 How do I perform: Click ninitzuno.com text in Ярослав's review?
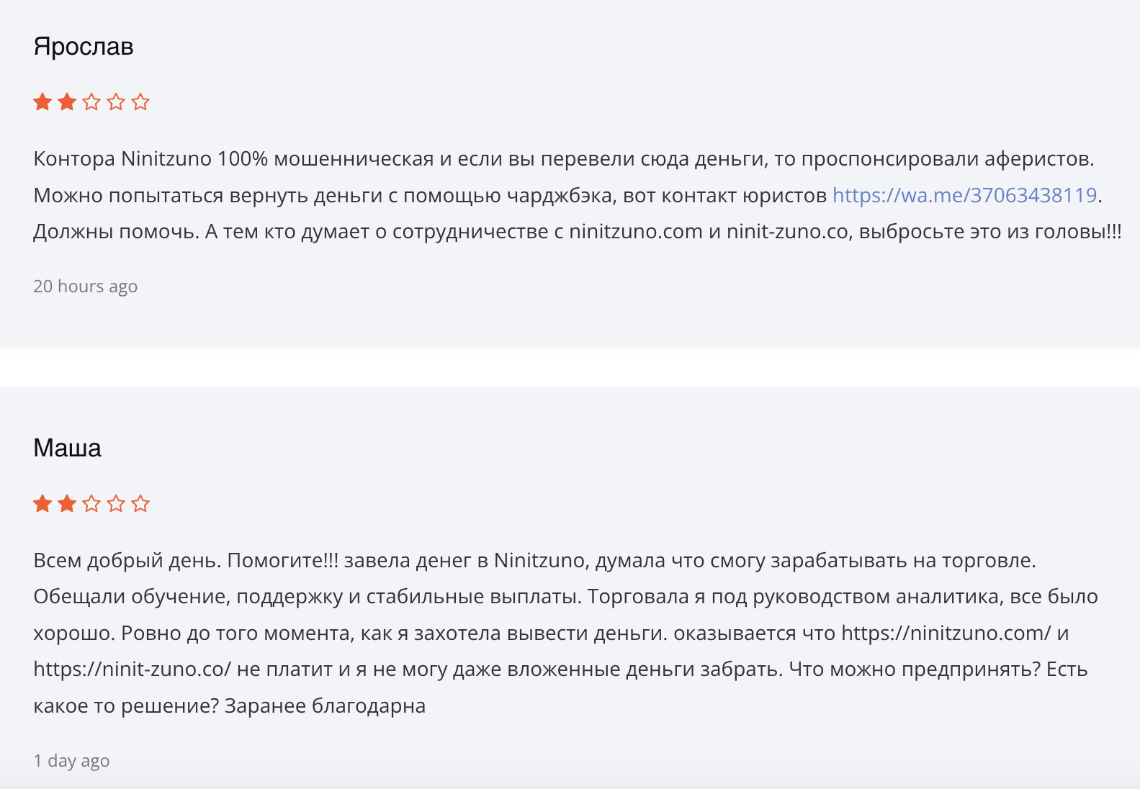tap(635, 232)
